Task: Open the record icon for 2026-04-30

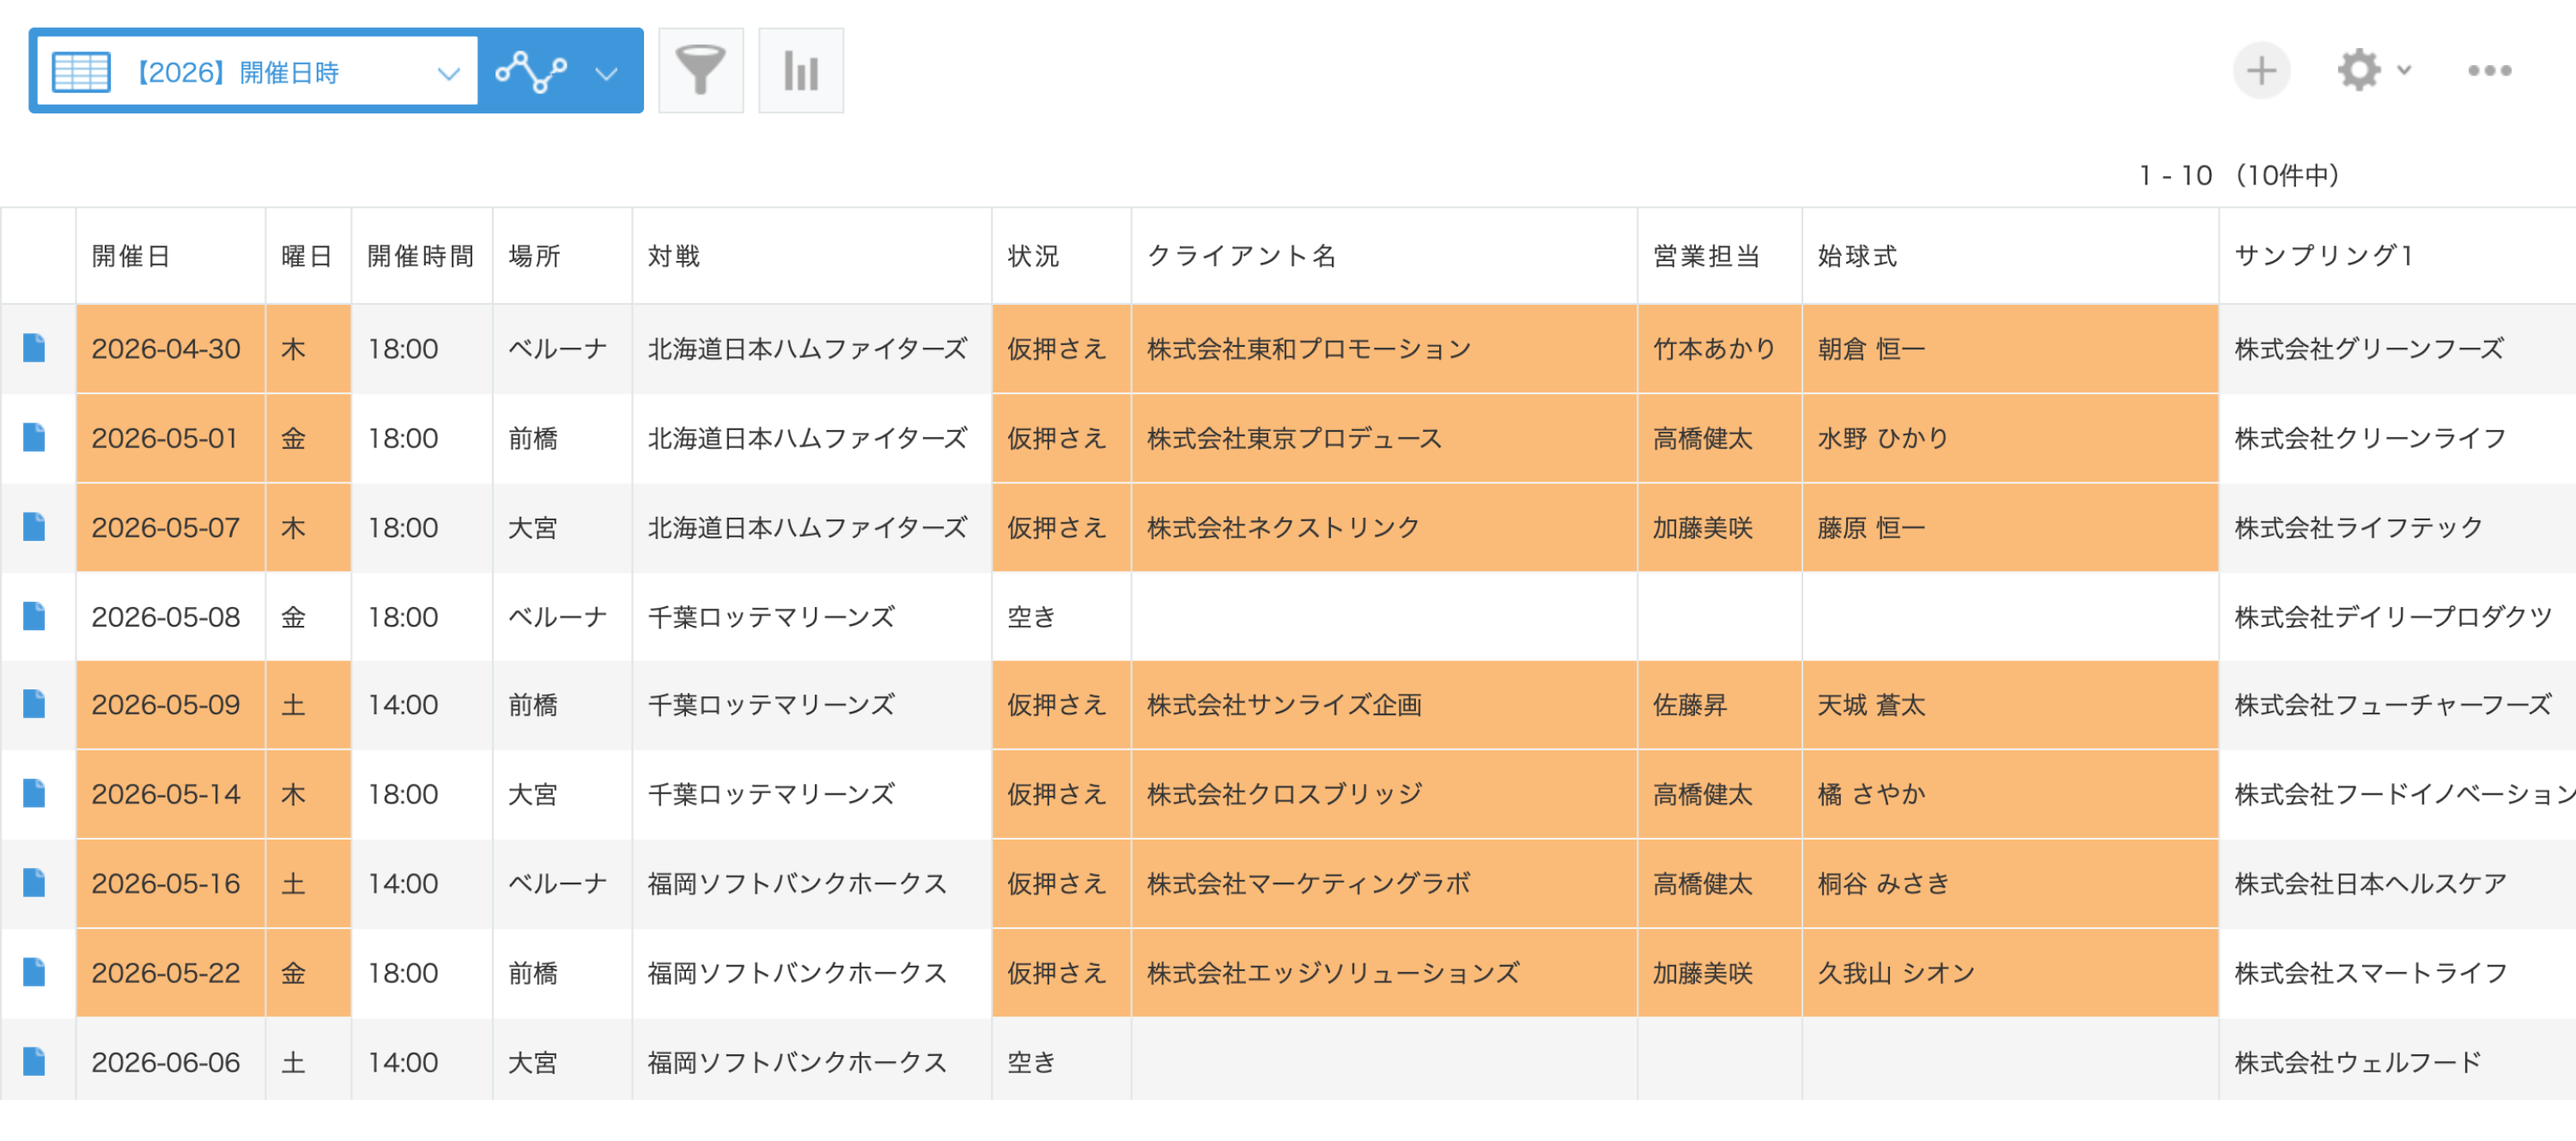Action: pyautogui.click(x=36, y=349)
